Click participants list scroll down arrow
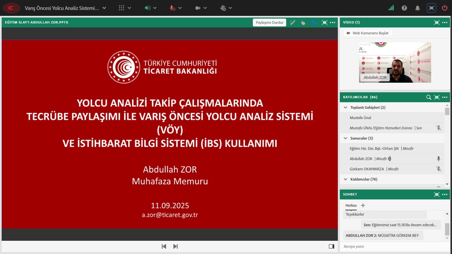The width and height of the screenshot is (452, 254). pyautogui.click(x=447, y=184)
